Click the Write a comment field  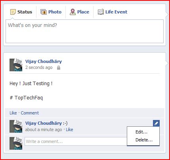coord(76,141)
